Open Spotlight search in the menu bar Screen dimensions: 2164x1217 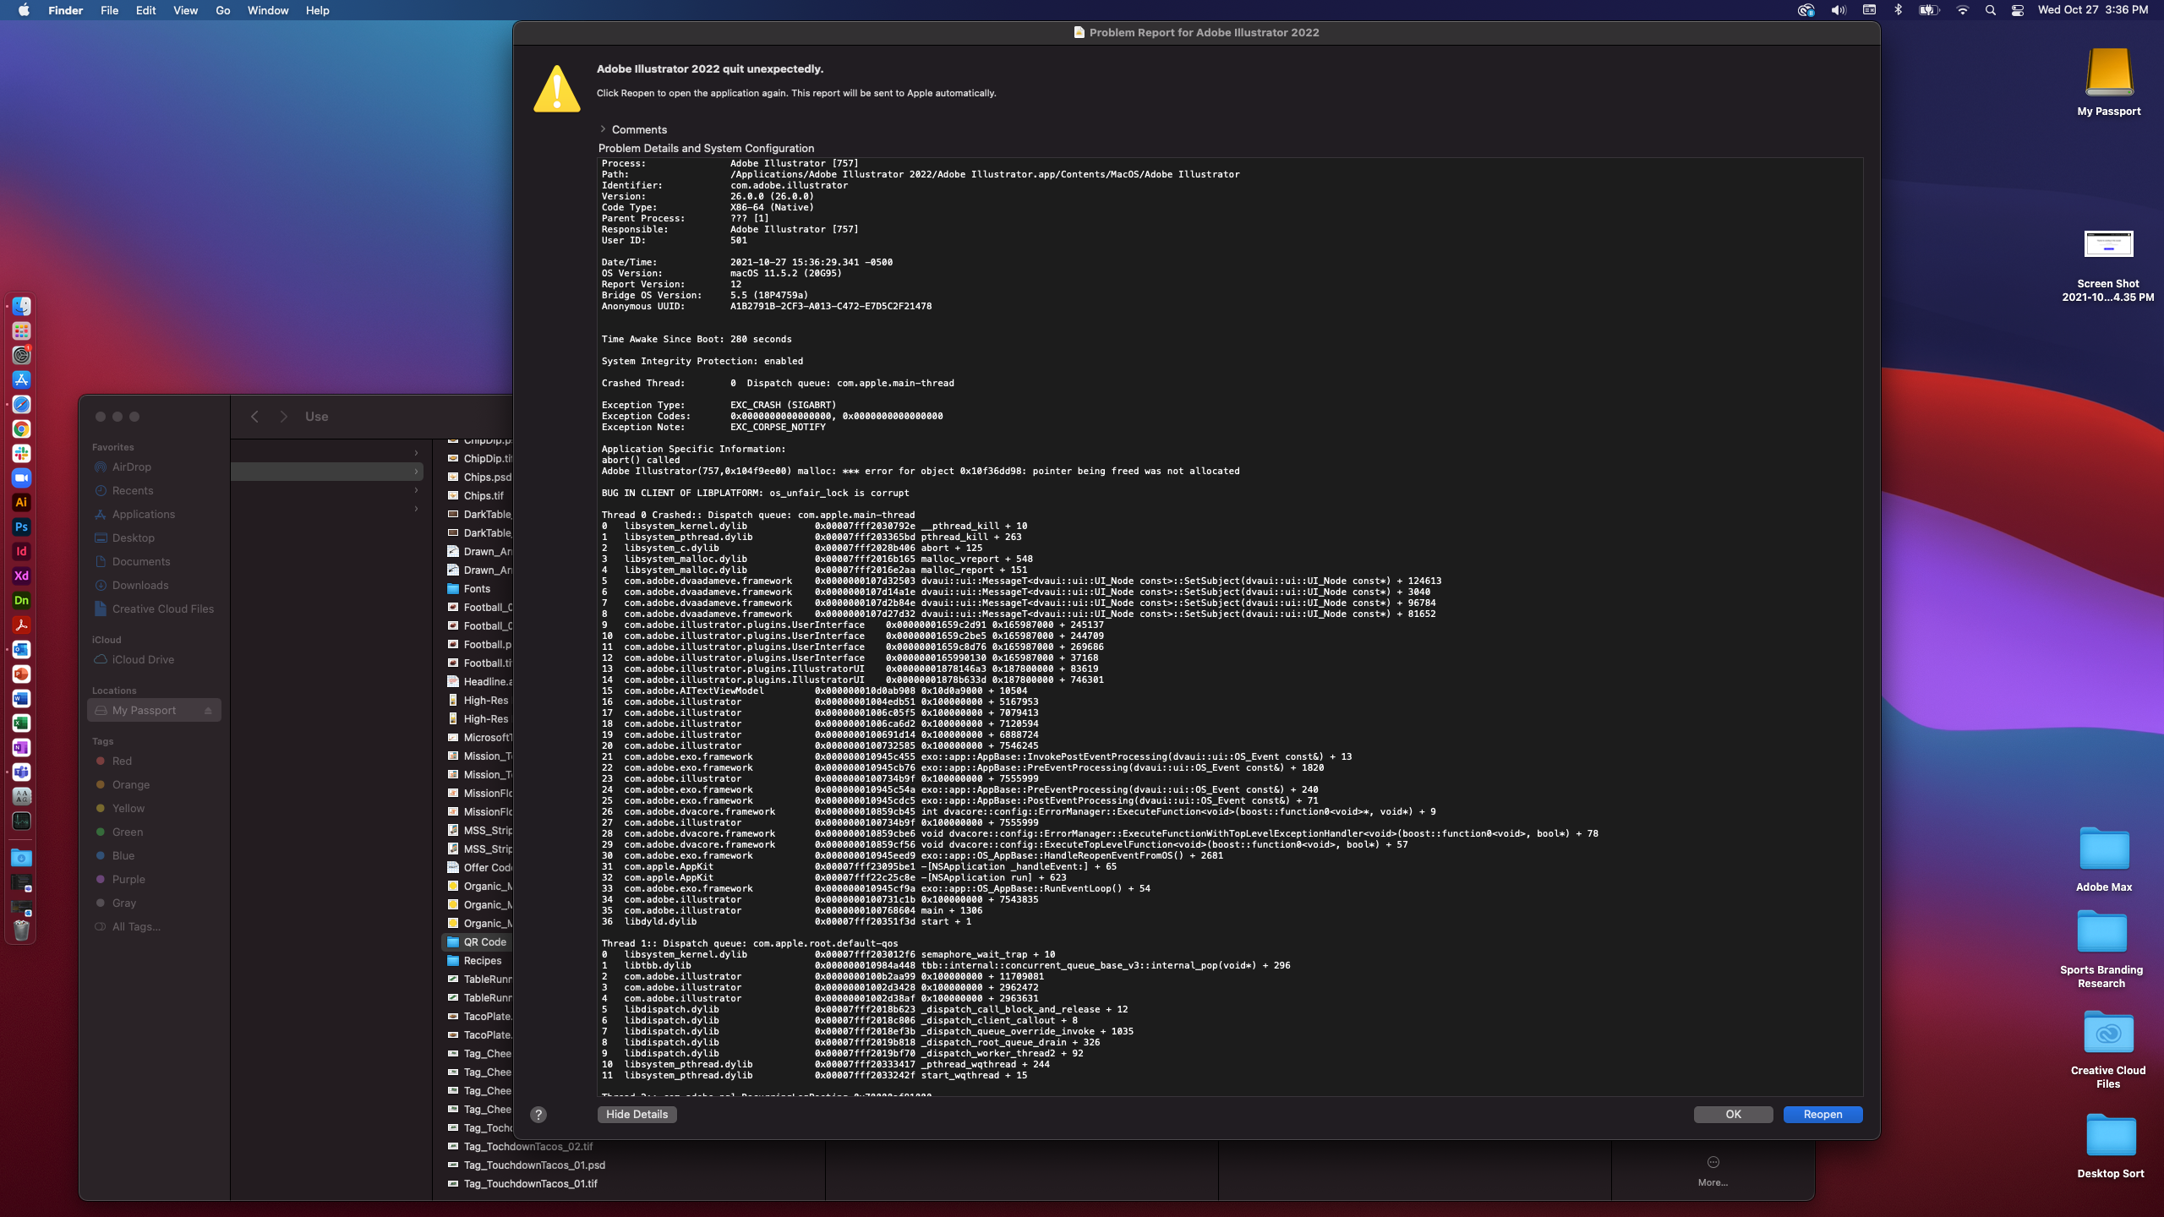pyautogui.click(x=1991, y=10)
